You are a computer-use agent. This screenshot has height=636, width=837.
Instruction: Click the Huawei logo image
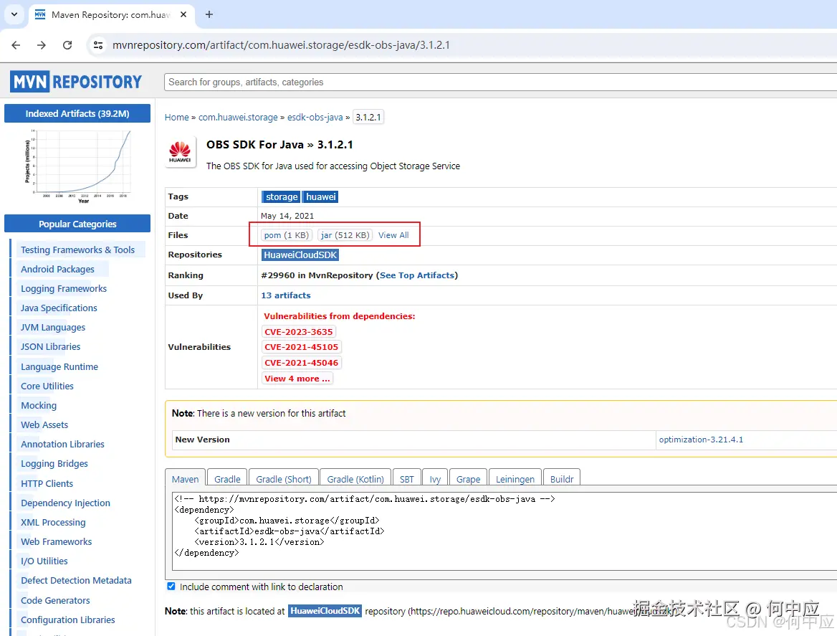(x=180, y=152)
